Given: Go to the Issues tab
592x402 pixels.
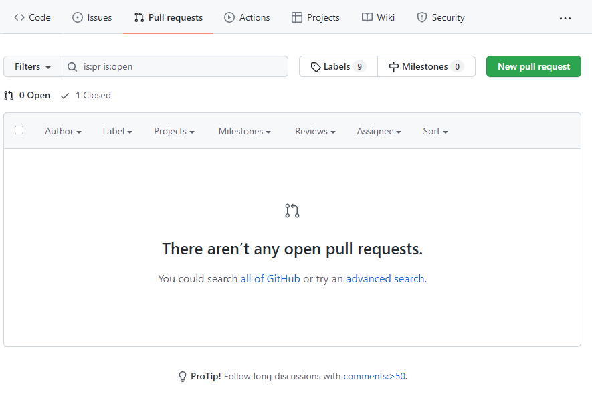Looking at the screenshot, I should click(92, 17).
